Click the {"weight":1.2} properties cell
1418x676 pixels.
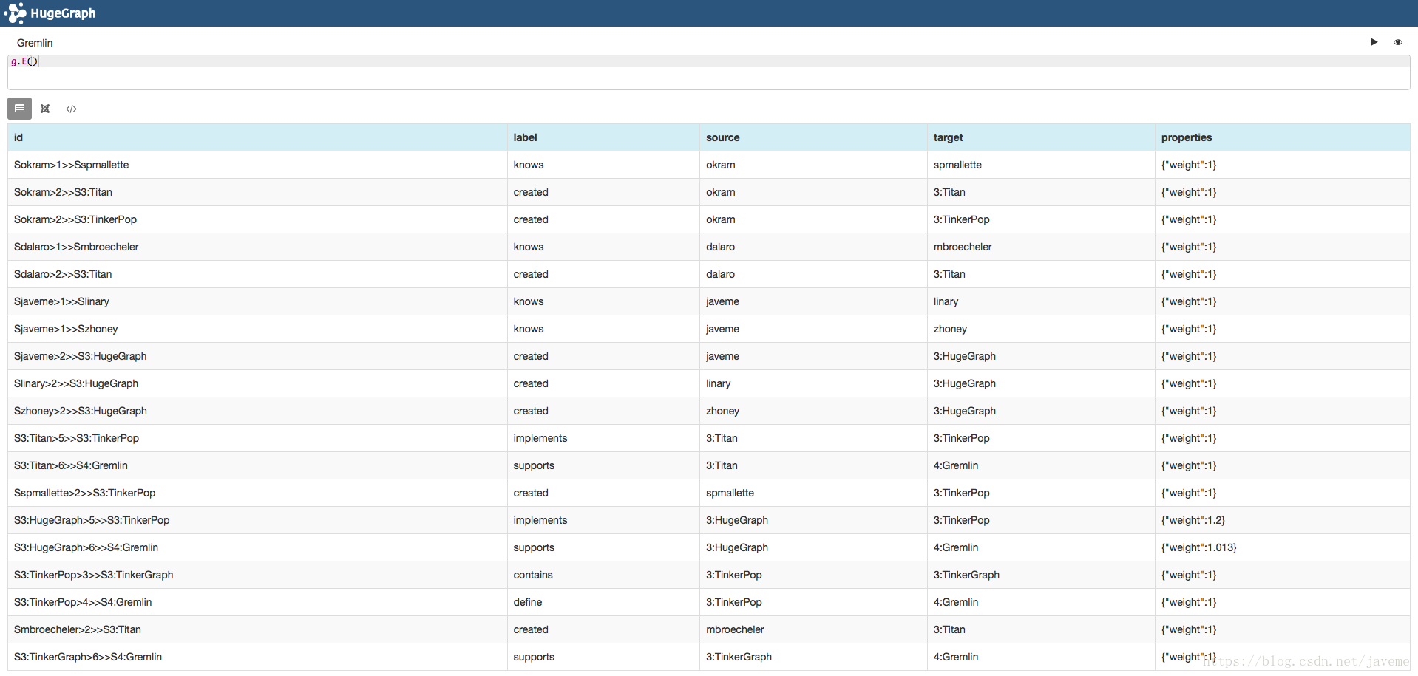tap(1283, 520)
